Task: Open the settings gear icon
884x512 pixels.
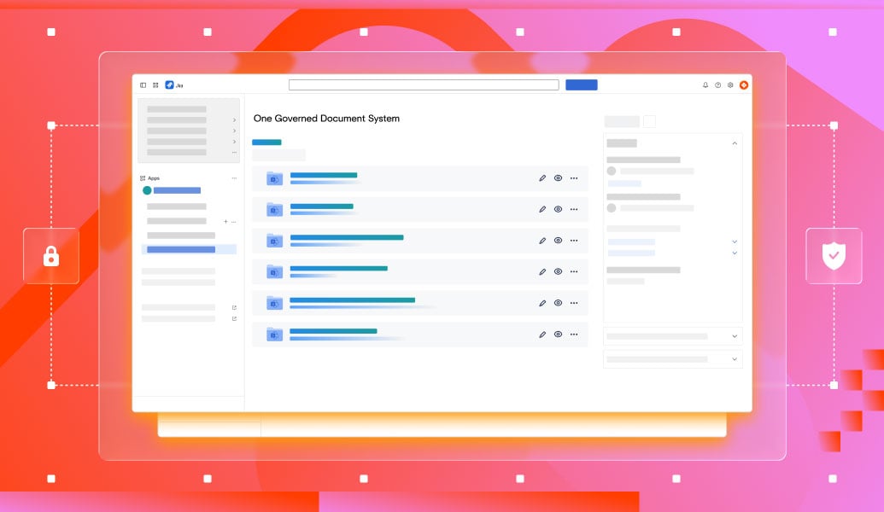Action: tap(730, 85)
